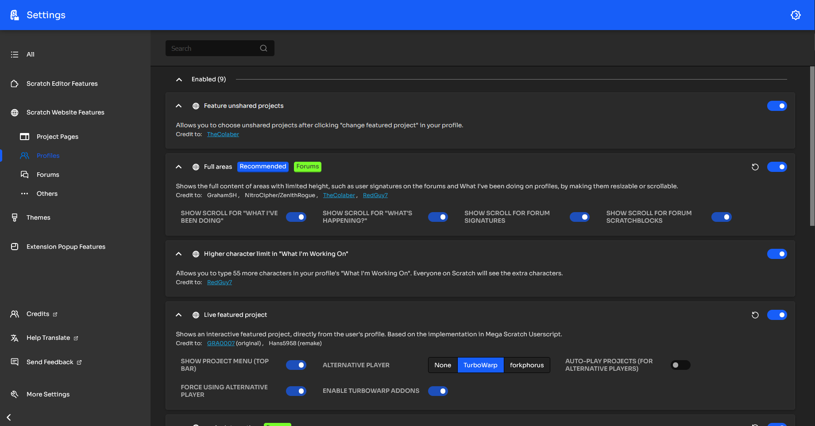
Task: Click the Forums chat icon
Action: point(25,175)
